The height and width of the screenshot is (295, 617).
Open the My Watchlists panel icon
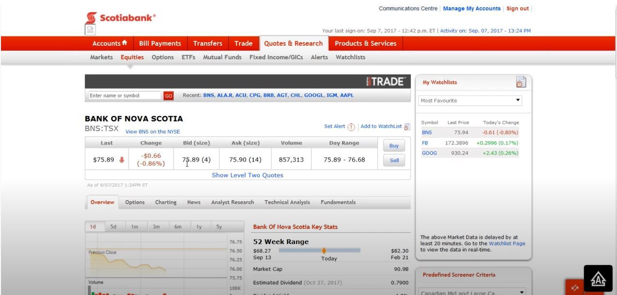[x=521, y=82]
